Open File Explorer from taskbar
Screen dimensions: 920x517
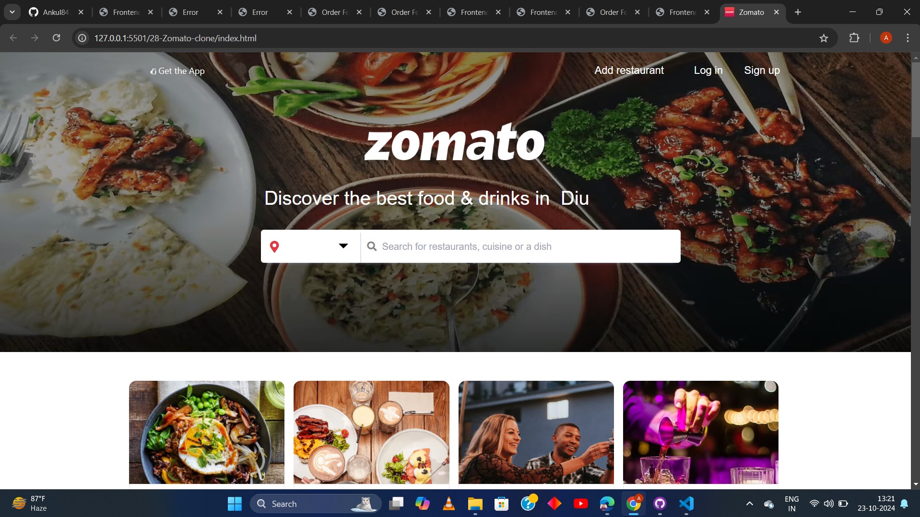475,504
